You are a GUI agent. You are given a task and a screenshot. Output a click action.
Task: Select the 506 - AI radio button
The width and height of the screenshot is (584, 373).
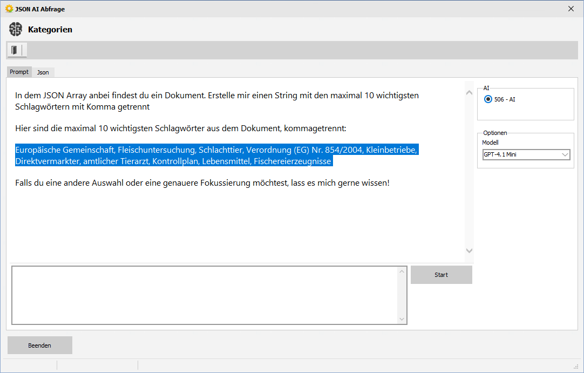[x=488, y=99]
